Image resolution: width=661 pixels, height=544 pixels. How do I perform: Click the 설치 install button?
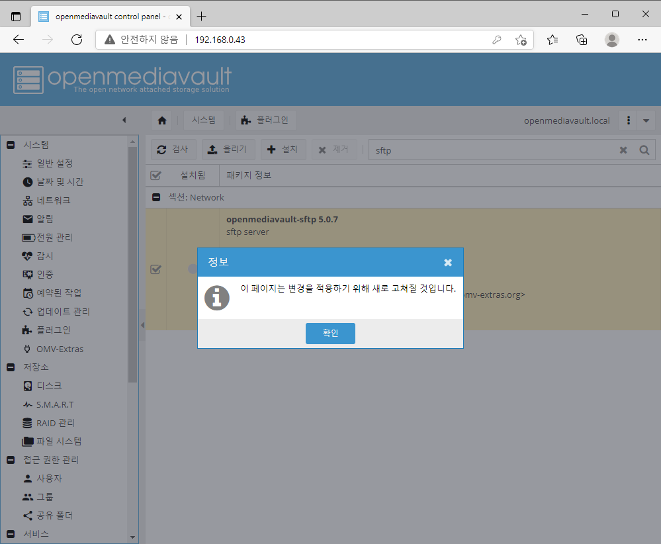click(x=283, y=150)
